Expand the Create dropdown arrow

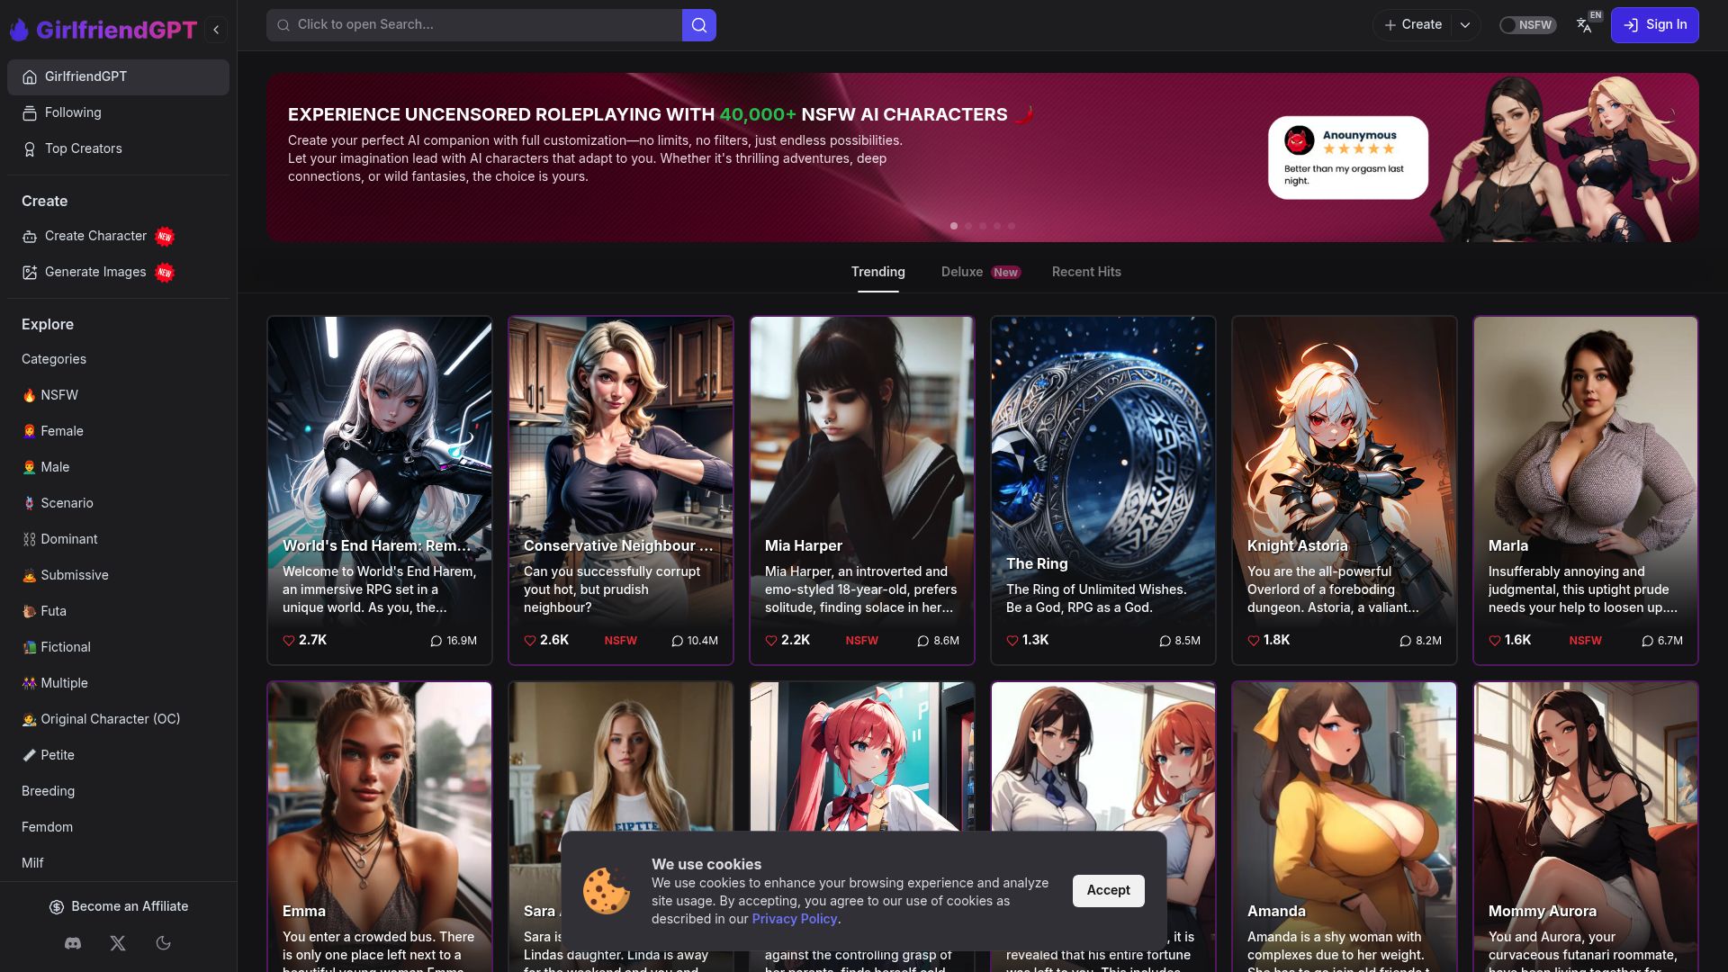pyautogui.click(x=1465, y=25)
